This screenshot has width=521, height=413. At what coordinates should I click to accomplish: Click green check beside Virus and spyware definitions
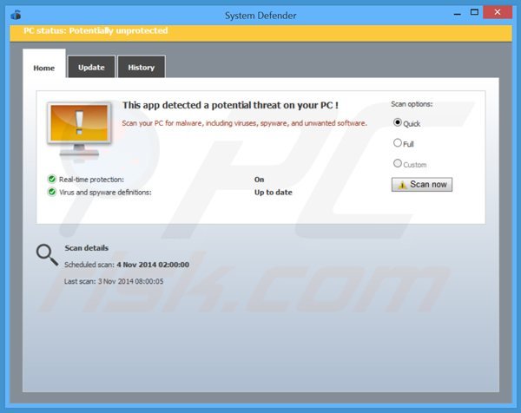click(52, 192)
